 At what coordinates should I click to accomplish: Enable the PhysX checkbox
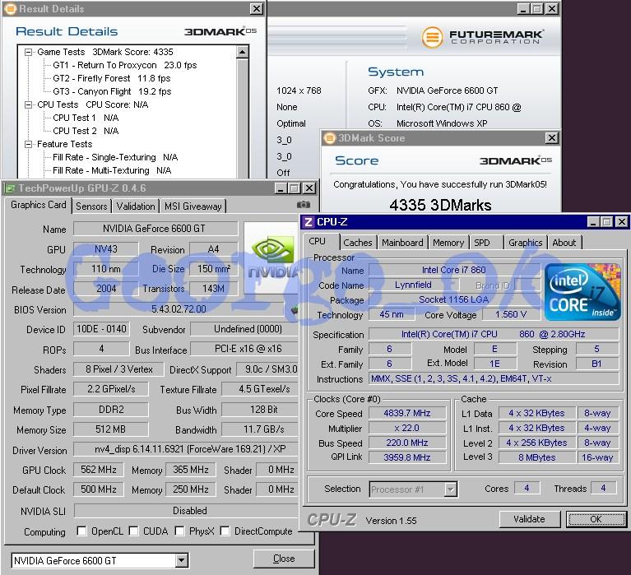[x=180, y=531]
